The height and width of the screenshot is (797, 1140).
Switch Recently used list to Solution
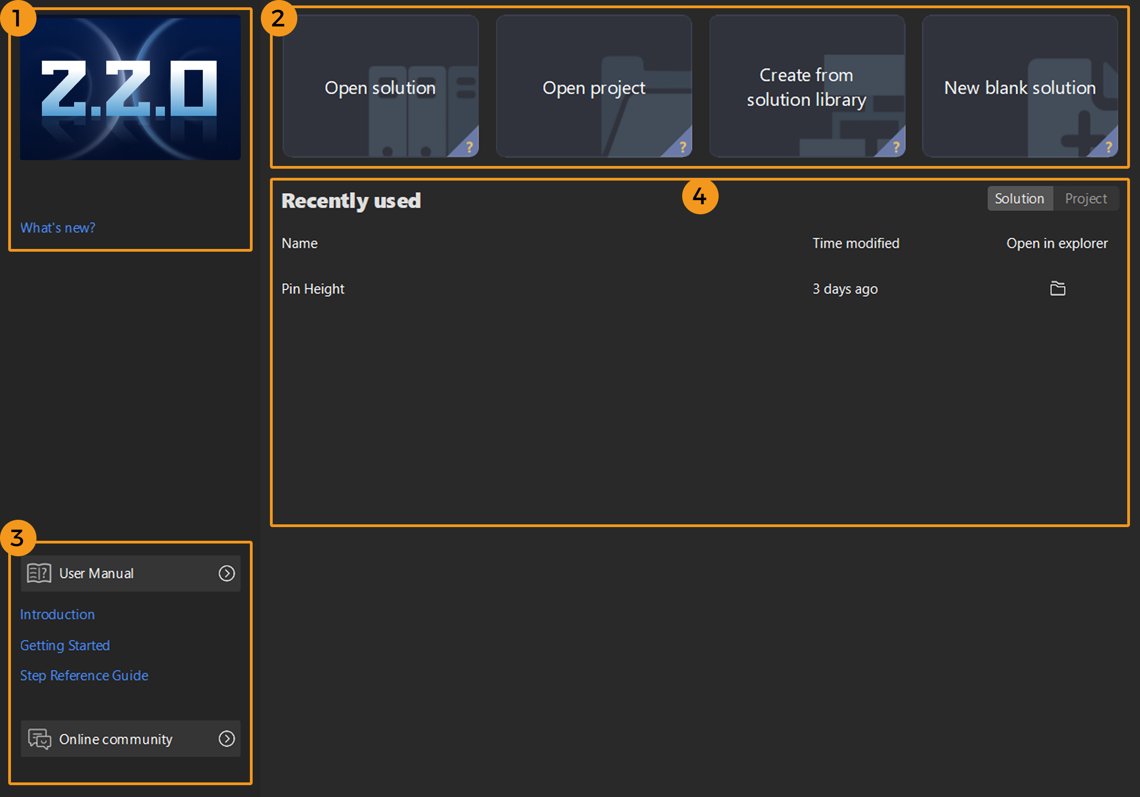pyautogui.click(x=1019, y=199)
